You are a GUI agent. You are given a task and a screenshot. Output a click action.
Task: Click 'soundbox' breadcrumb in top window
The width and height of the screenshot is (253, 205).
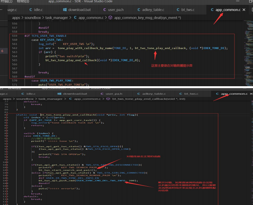click(x=33, y=18)
